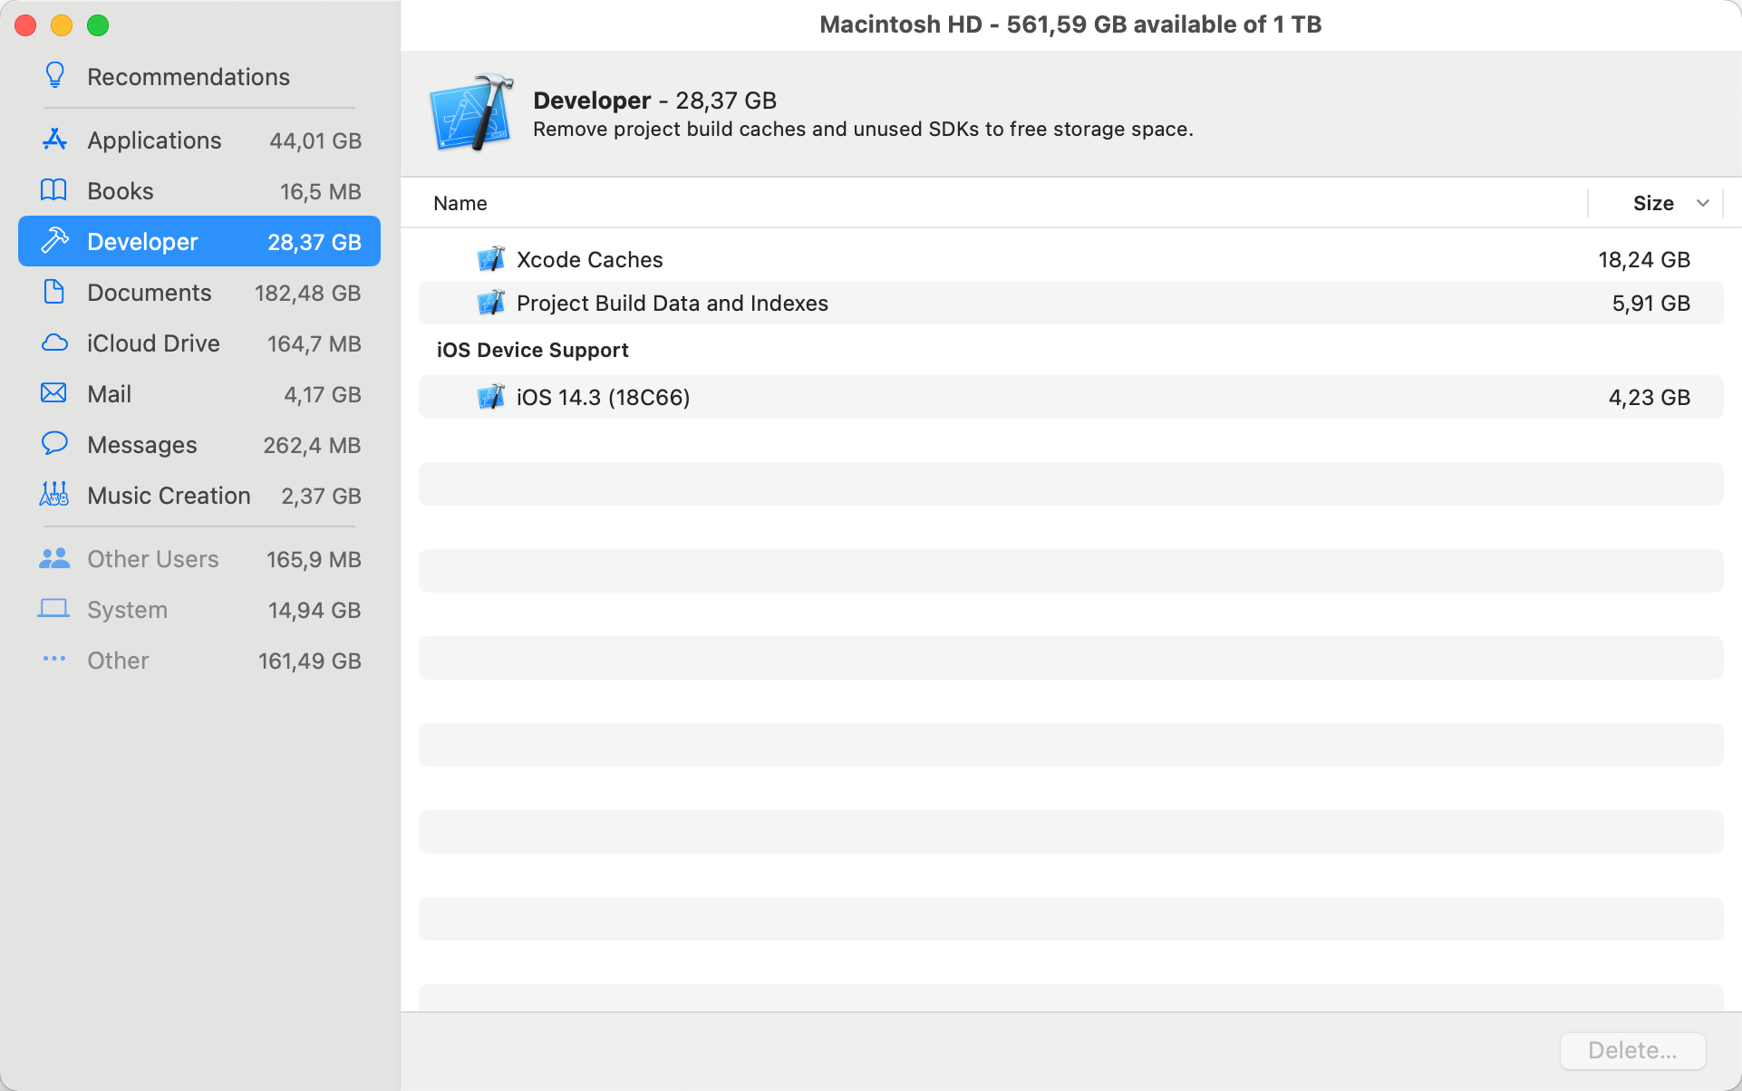Show Mail storage details
This screenshot has width=1742, height=1091.
pos(199,394)
